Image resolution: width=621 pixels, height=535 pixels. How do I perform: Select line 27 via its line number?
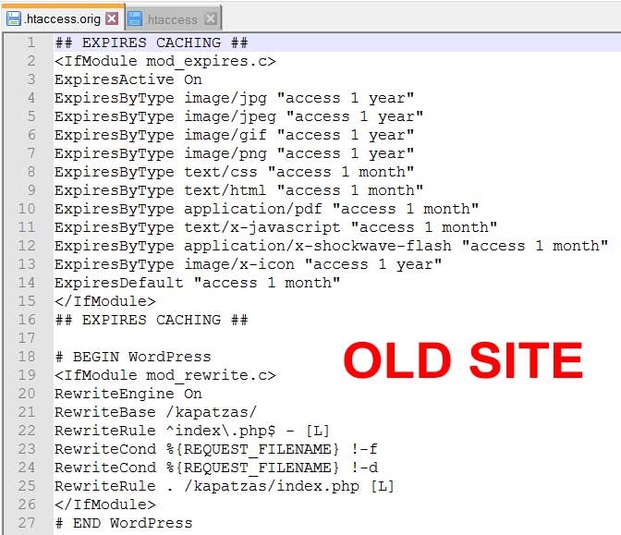[x=27, y=523]
